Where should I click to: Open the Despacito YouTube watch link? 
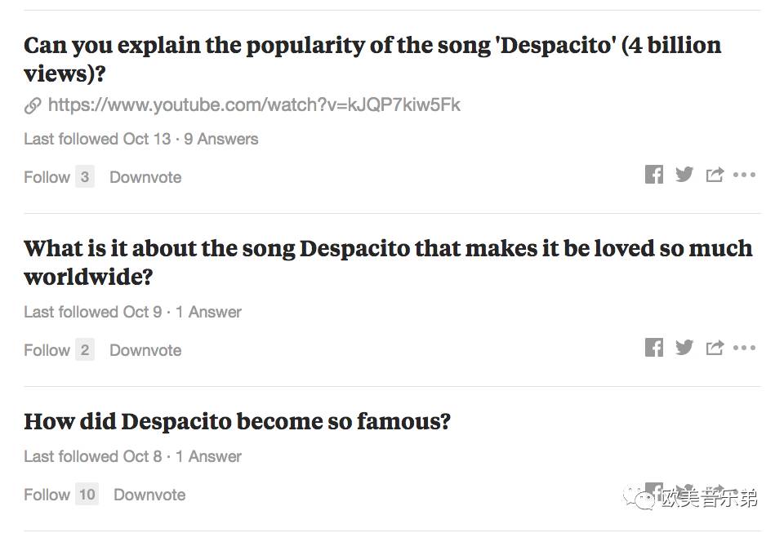click(253, 104)
